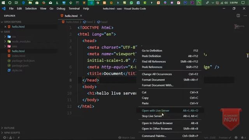Image resolution: width=249 pixels, height=140 pixels.
Task: Click line number 12 in the gutter
Action: [69, 106]
